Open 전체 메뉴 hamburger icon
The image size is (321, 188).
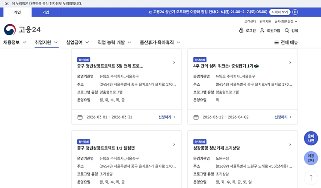point(276,43)
